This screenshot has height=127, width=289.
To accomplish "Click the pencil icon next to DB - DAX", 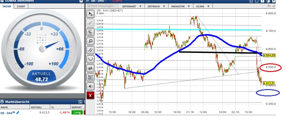I will click(x=18, y=112).
